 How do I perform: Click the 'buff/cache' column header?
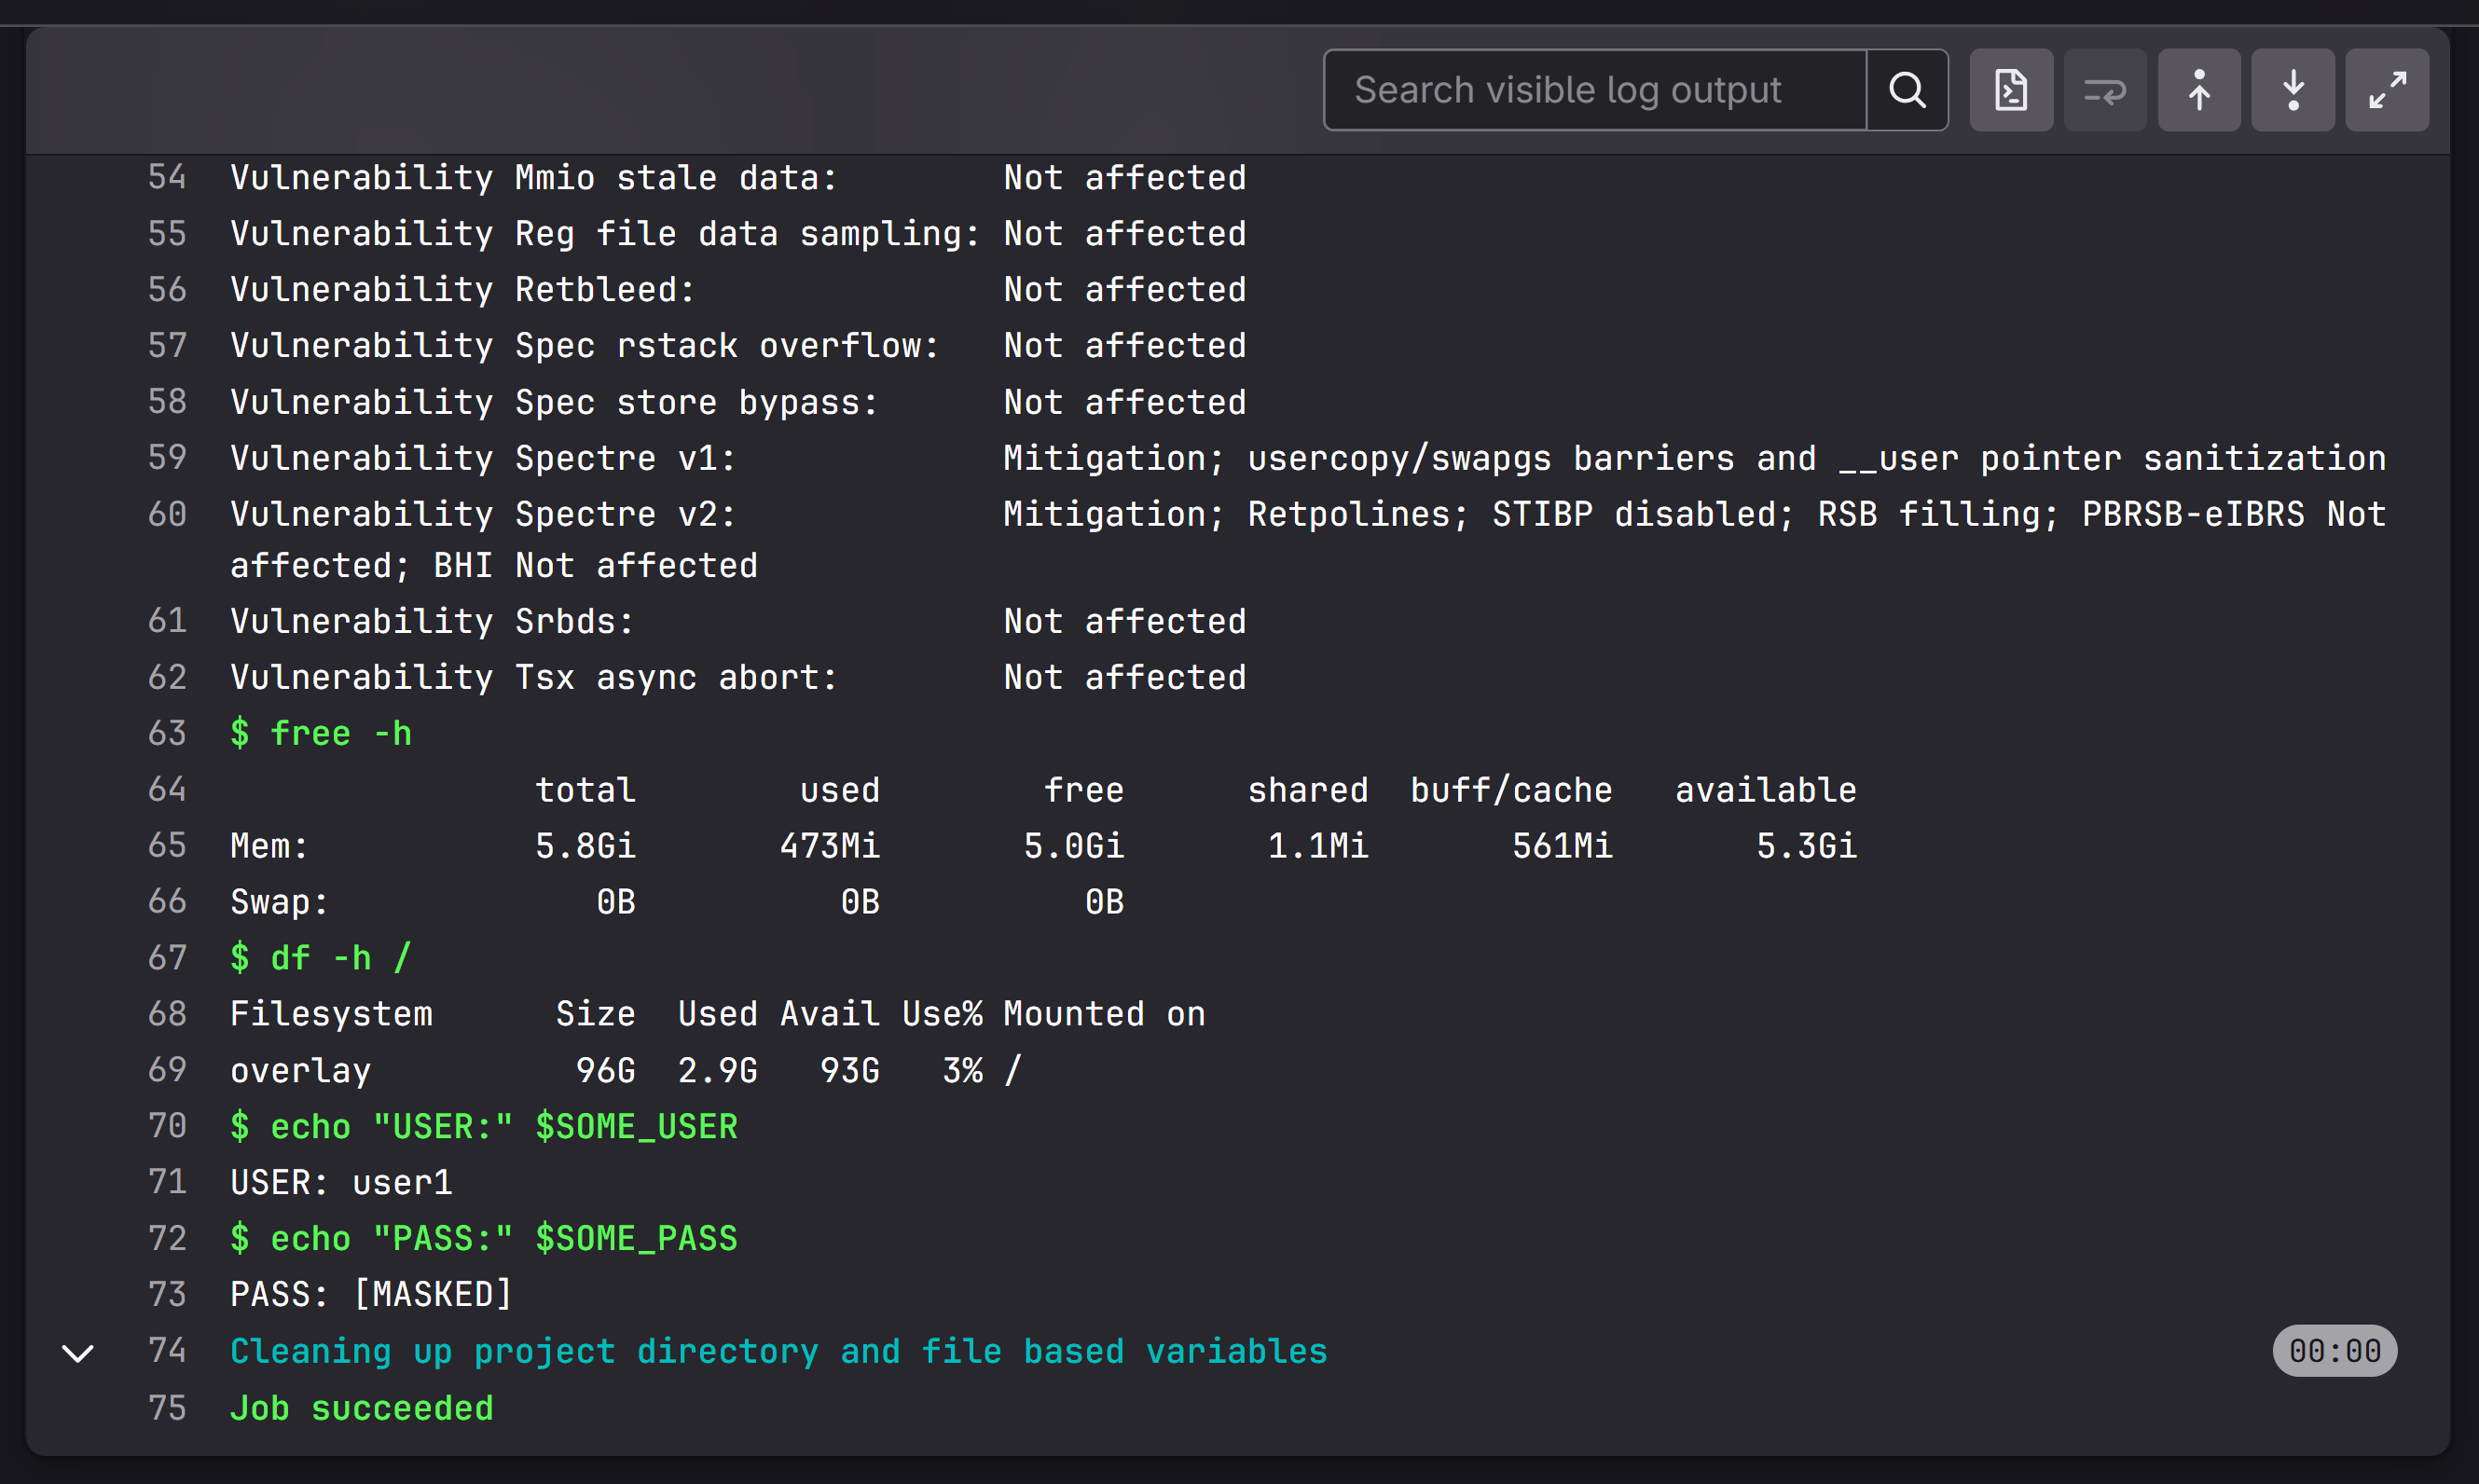(1511, 789)
